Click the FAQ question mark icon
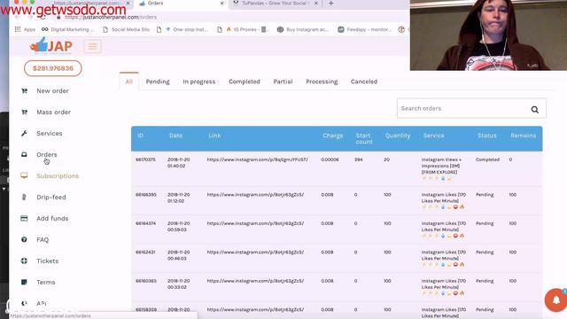Image resolution: width=567 pixels, height=319 pixels. 24,239
